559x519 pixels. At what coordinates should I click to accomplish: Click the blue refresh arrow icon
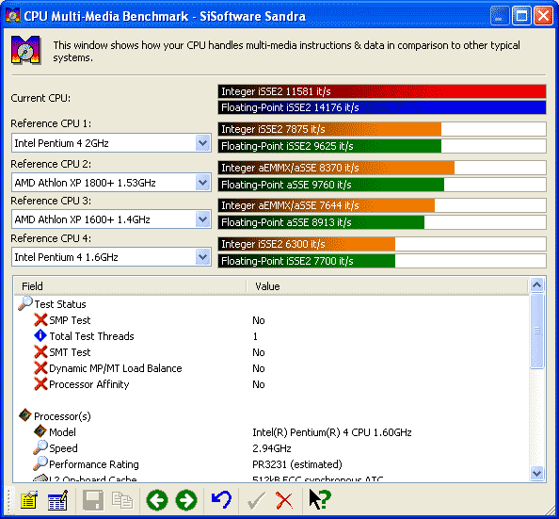pyautogui.click(x=221, y=500)
